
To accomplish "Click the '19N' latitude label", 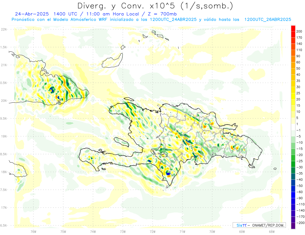I will (x=4, y=136).
